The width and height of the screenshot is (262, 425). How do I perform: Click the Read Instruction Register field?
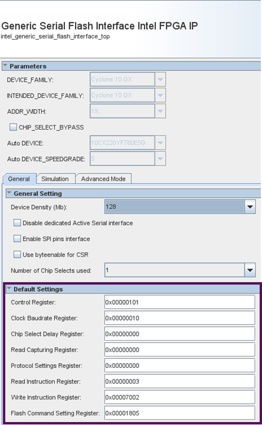click(179, 381)
